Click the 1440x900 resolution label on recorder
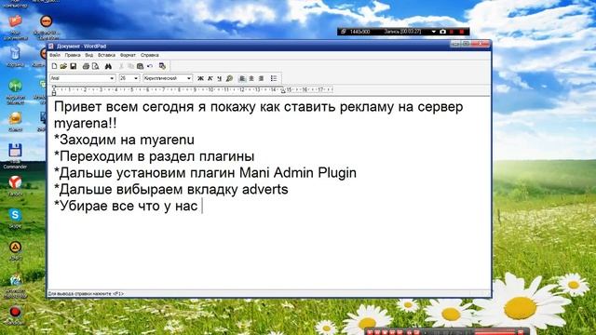 (x=359, y=32)
